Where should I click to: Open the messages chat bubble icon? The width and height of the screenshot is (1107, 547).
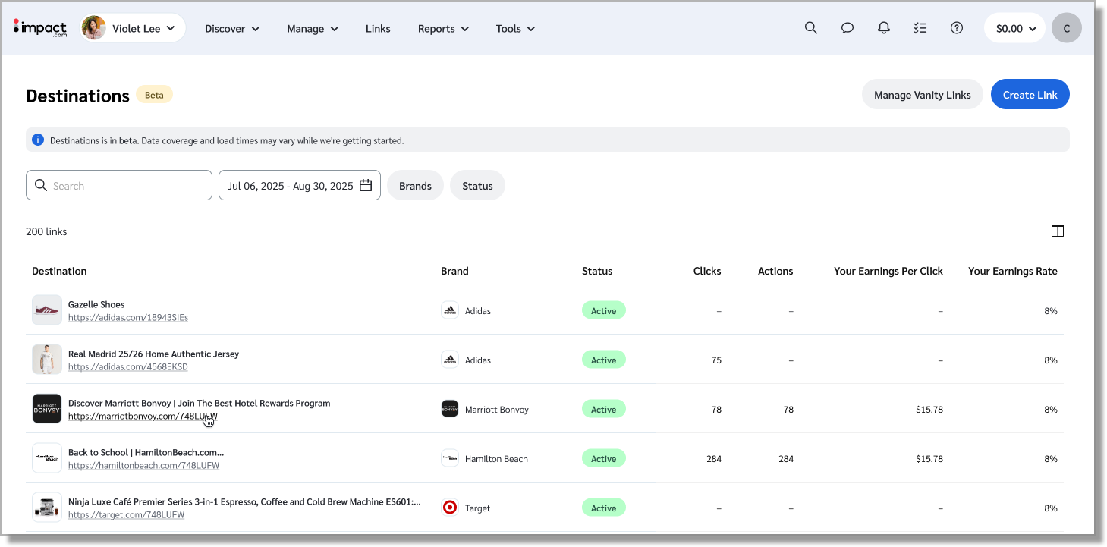point(848,28)
